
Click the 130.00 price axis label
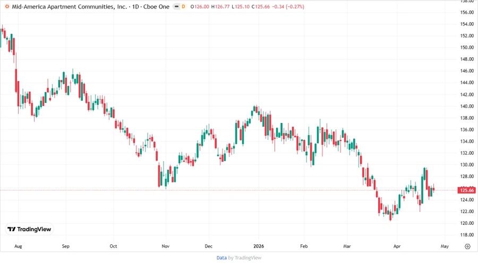(467, 165)
